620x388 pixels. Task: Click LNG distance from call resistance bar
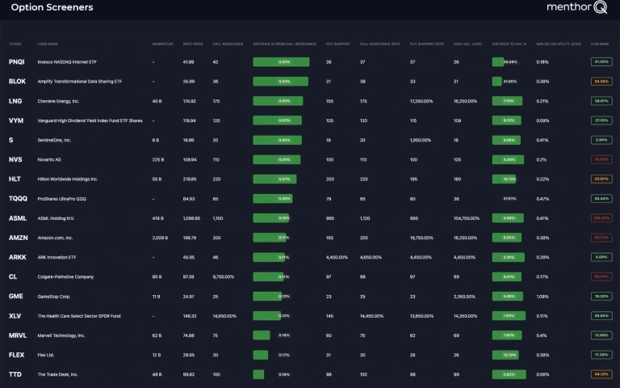(278, 101)
